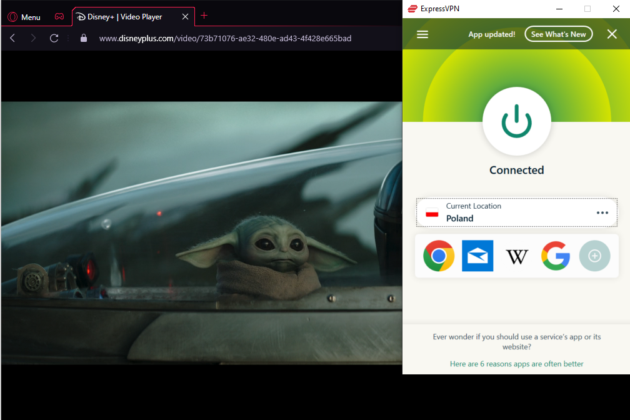This screenshot has height=420, width=630.
Task: Dismiss the App updated banner
Action: 612,34
